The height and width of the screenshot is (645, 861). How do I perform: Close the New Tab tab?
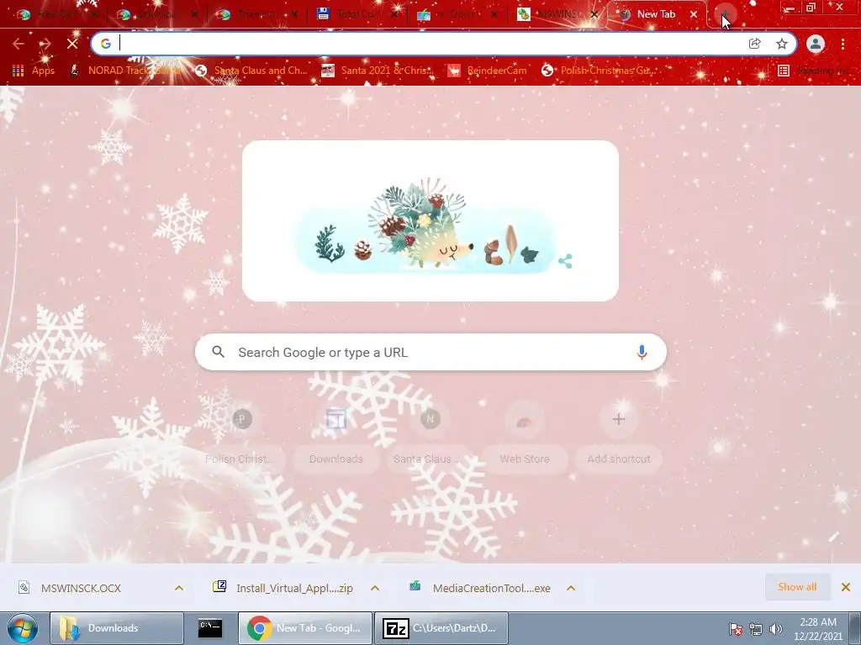(x=694, y=14)
